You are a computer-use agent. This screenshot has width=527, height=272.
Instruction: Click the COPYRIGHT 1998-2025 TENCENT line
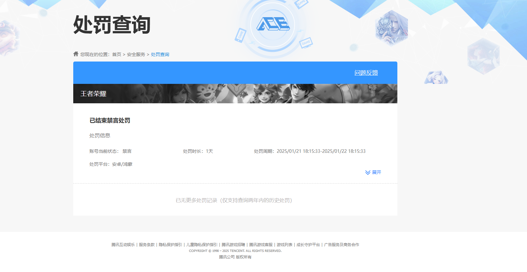[235, 251]
